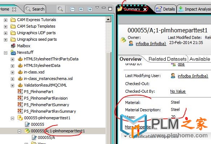
Task: Expand the Unigraphics UDF parts folder
Action: [x=5, y=33]
